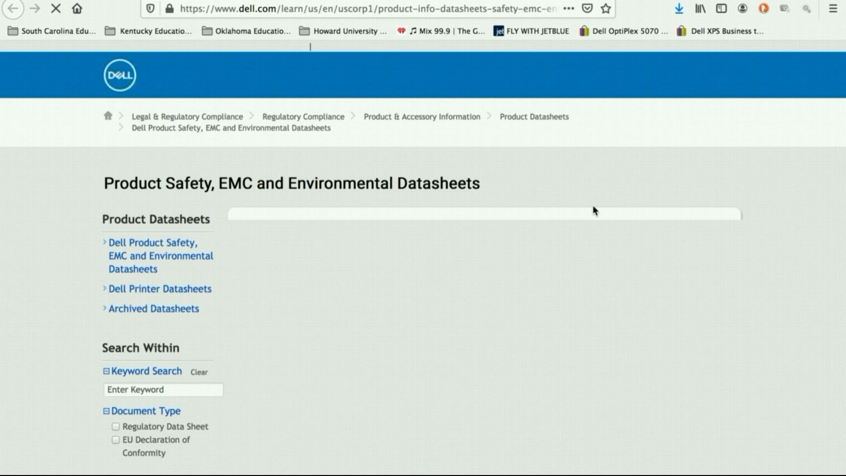Open Dell Product Safety breadcrumb on second line
Screen dimensions: 846x476
(231, 128)
